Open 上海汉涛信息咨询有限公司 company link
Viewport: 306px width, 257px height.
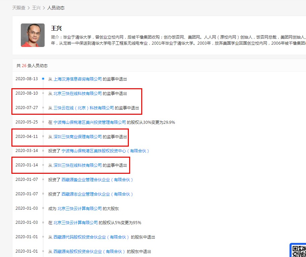coord(78,79)
